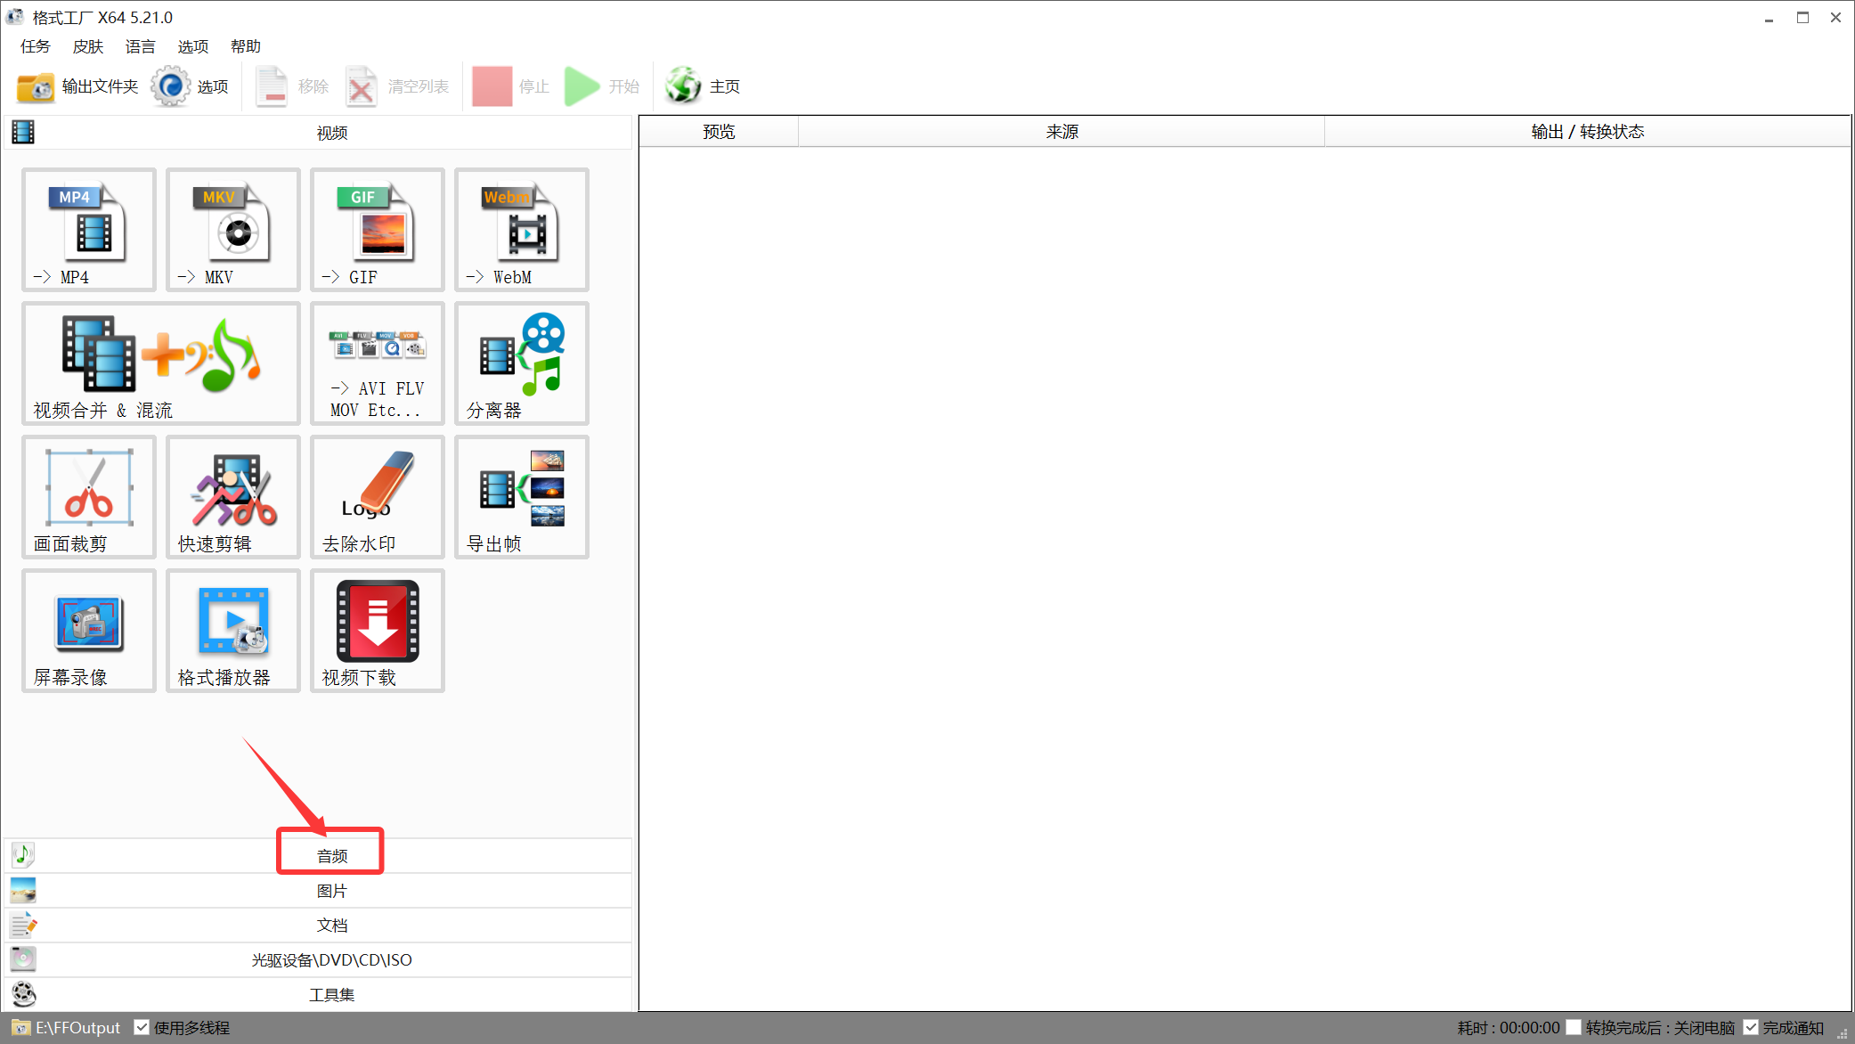The image size is (1855, 1044).
Task: Open the MP4 conversion tool
Action: (x=88, y=230)
